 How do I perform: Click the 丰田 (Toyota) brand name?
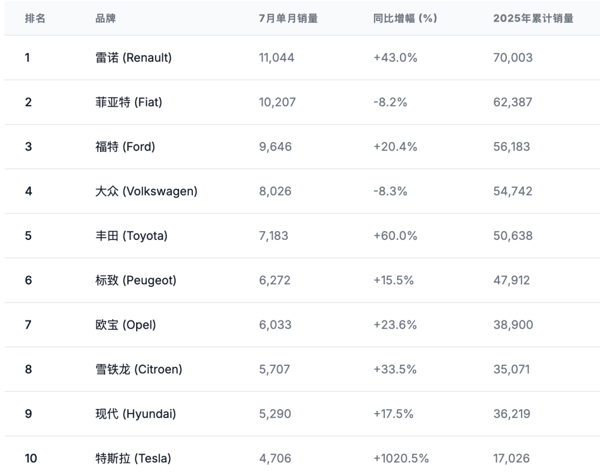(x=131, y=236)
